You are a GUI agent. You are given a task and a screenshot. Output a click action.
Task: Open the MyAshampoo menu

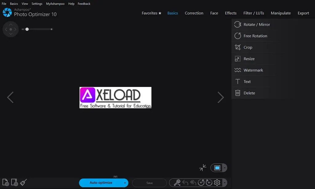tap(55, 4)
